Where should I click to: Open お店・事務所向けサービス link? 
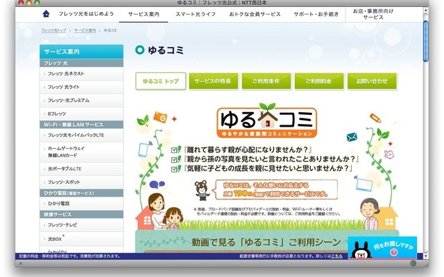pos(373,14)
